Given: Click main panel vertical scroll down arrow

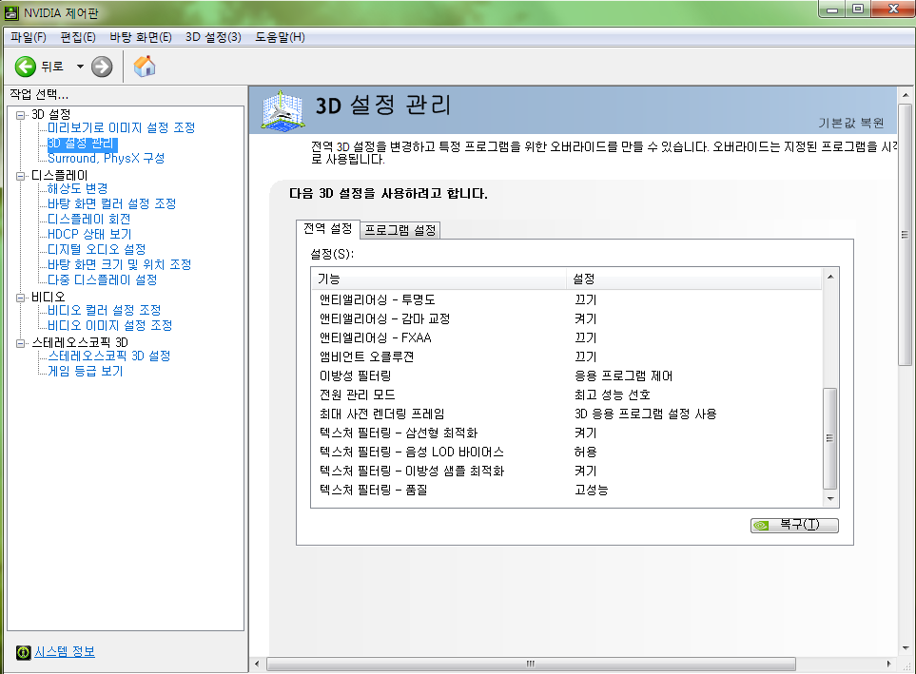Looking at the screenshot, I should 905,648.
